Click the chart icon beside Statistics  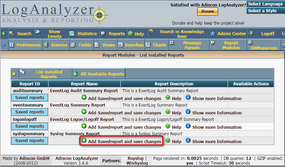tap(72, 33)
